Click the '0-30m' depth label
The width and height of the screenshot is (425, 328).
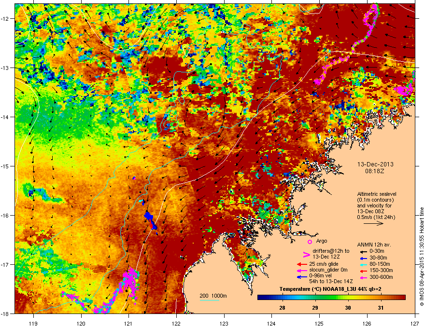click(x=377, y=251)
